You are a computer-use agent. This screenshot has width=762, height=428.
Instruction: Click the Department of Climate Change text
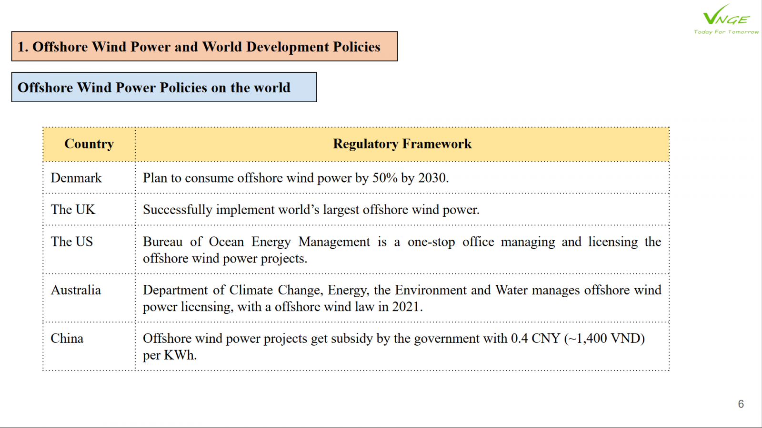(402, 298)
